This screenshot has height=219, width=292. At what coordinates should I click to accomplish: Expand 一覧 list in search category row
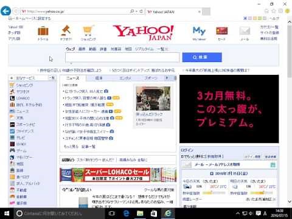(x=162, y=49)
